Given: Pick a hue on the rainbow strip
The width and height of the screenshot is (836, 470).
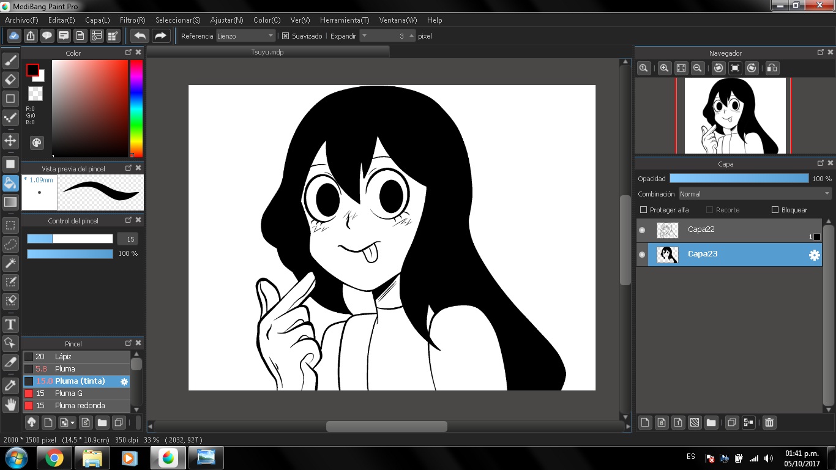Looking at the screenshot, I should pos(136,108).
